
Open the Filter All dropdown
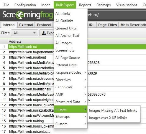[x=24, y=33]
